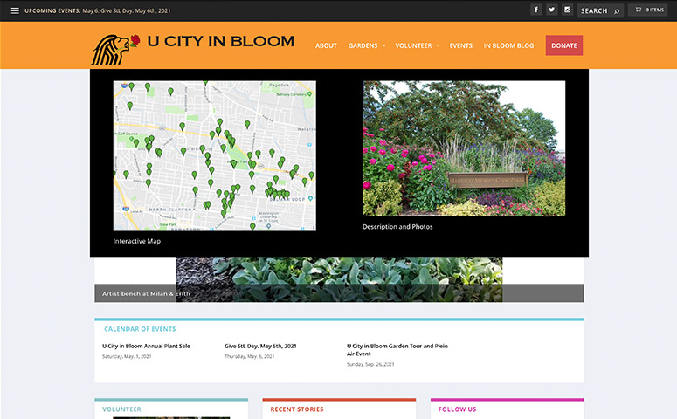Click the red Donate button
677x419 pixels.
(x=564, y=45)
